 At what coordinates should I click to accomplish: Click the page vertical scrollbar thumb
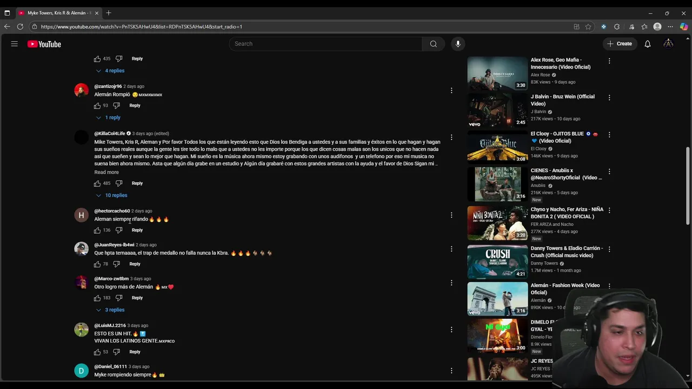[688, 186]
